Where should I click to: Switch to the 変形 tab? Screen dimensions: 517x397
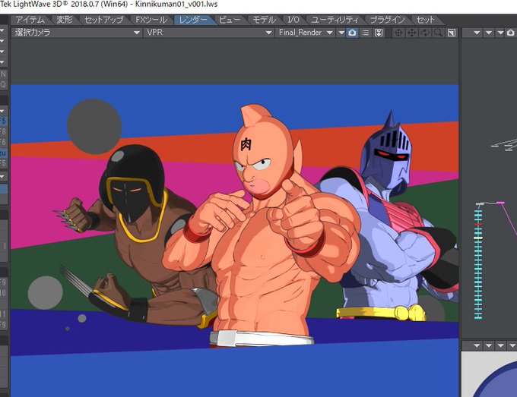[x=65, y=20]
